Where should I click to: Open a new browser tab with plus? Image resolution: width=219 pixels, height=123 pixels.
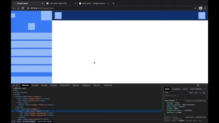[113, 3]
